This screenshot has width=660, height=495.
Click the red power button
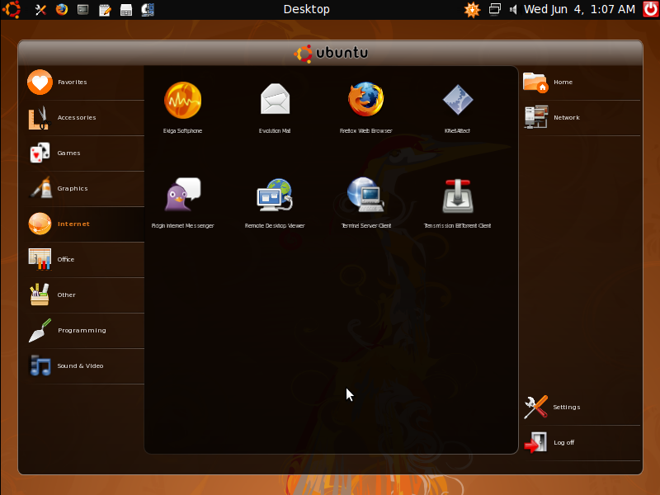point(651,9)
